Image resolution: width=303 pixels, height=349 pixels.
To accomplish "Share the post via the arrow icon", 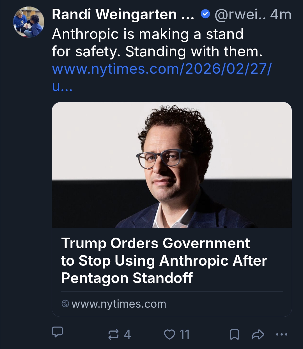I will point(258,334).
